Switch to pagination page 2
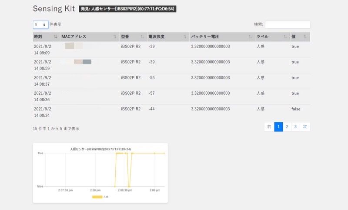348x210 pixels. pyautogui.click(x=287, y=127)
